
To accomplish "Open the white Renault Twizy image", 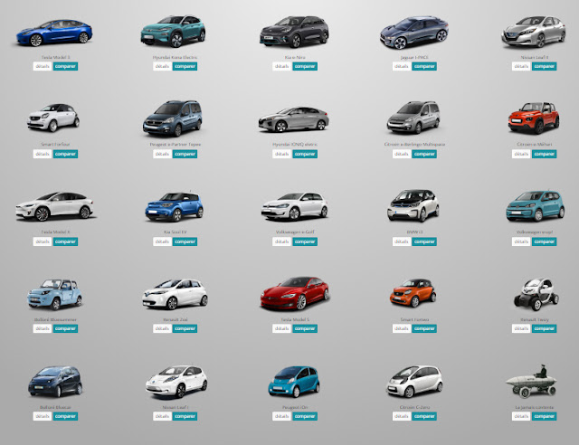I will [x=536, y=295].
